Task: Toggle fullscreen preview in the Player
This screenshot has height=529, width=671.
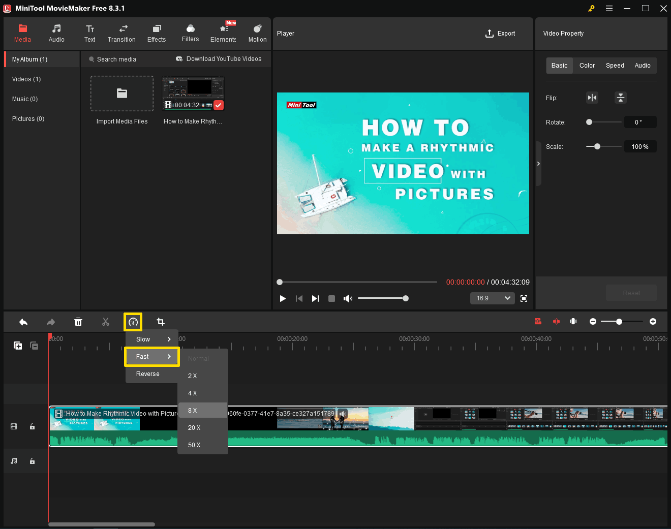Action: click(x=524, y=298)
